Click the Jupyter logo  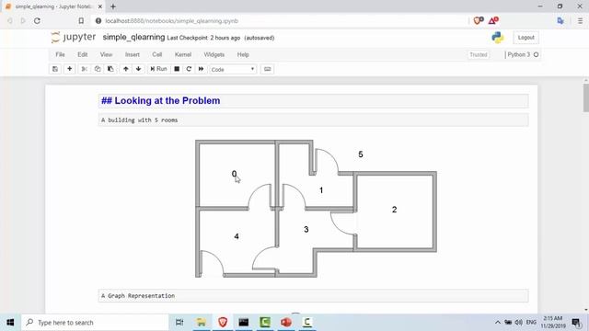click(74, 37)
